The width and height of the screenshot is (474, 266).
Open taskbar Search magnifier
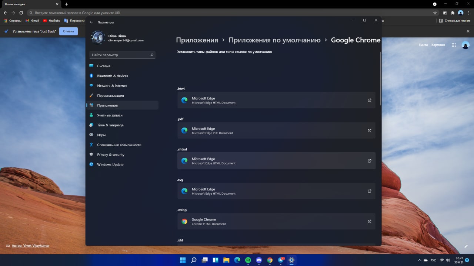[194, 260]
